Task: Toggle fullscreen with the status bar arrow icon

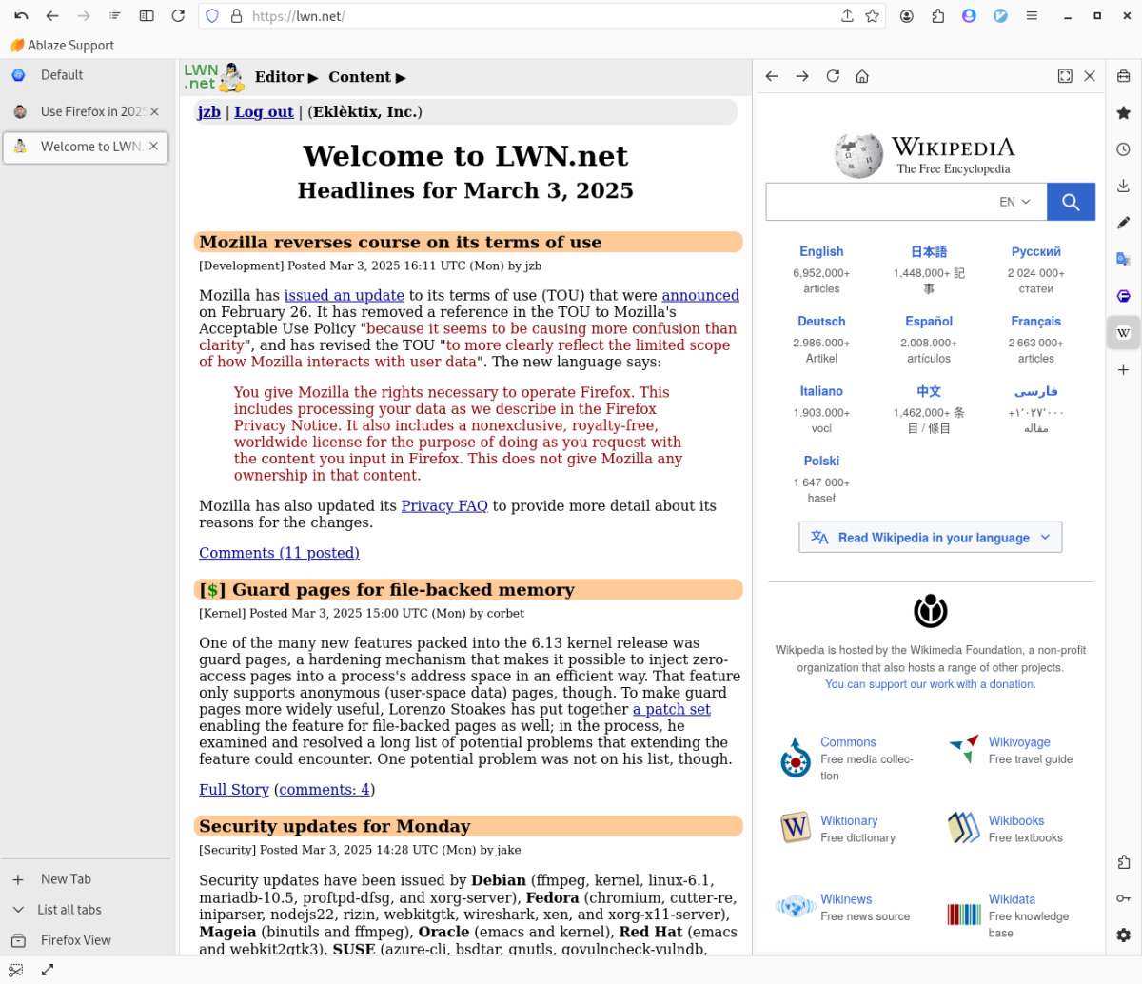Action: 48,970
